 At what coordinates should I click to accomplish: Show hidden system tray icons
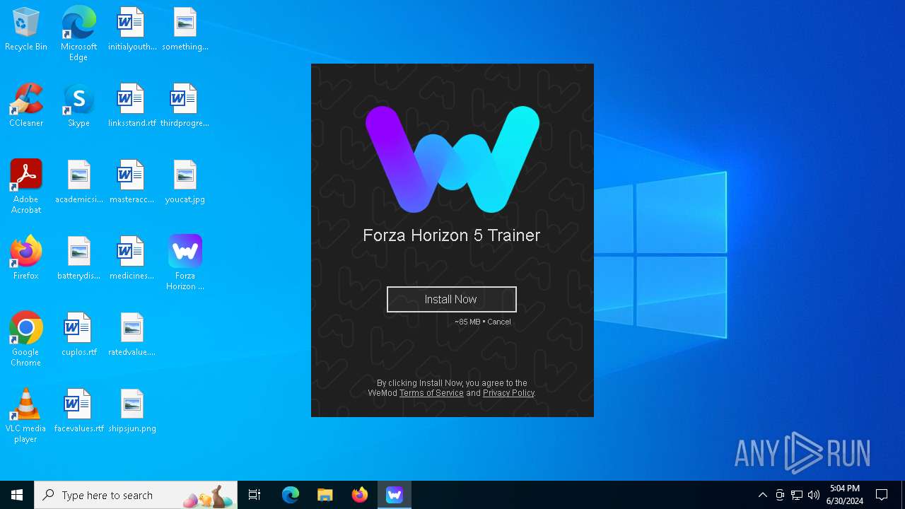pos(763,495)
